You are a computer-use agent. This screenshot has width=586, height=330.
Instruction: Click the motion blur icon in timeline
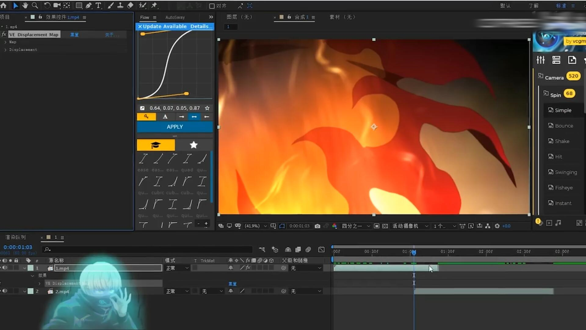point(308,250)
